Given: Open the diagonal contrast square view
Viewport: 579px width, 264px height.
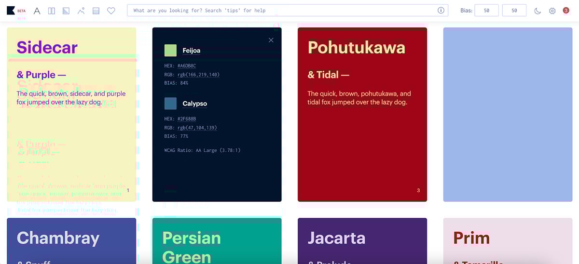Looking at the screenshot, I should [66, 11].
